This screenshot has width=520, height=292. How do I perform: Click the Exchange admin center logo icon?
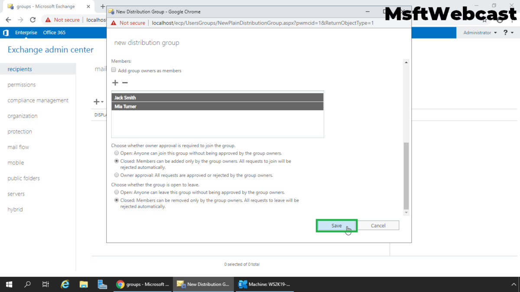coord(6,32)
